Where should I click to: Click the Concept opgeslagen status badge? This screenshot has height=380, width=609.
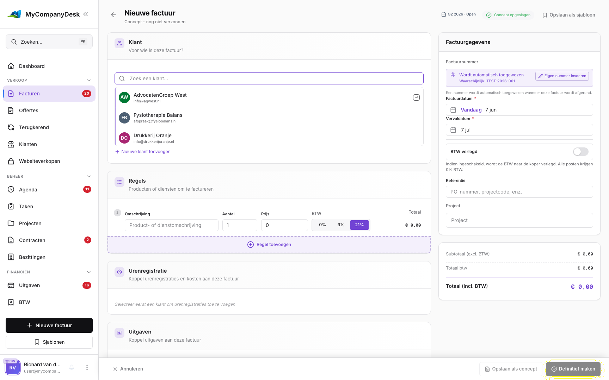508,15
